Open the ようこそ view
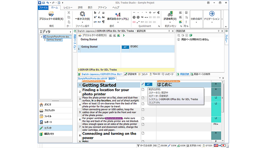267x148 pixels. pos(55,104)
